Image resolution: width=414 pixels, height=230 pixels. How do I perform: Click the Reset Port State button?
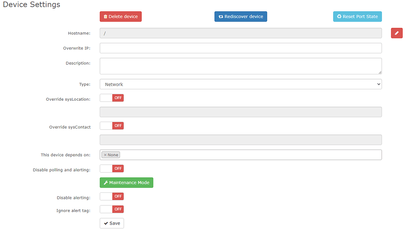pyautogui.click(x=357, y=17)
